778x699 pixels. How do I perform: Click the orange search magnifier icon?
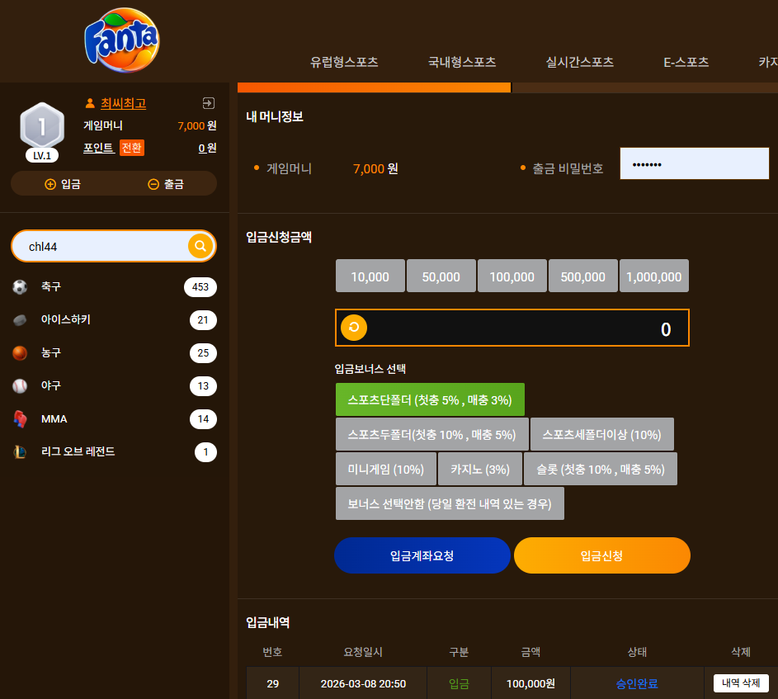[200, 246]
